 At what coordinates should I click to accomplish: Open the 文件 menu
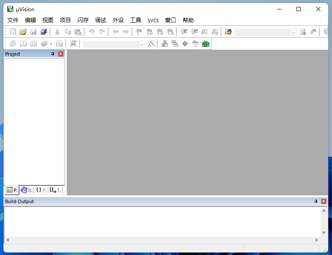point(13,20)
